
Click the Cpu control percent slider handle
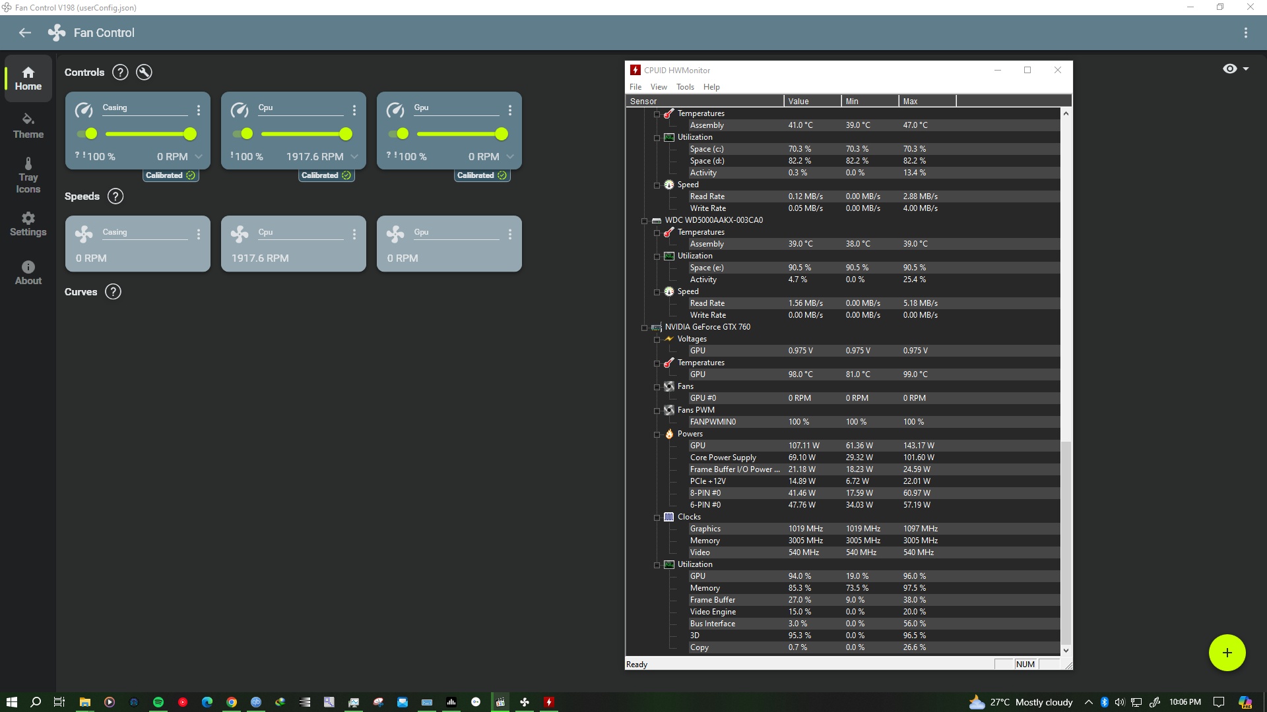point(346,134)
